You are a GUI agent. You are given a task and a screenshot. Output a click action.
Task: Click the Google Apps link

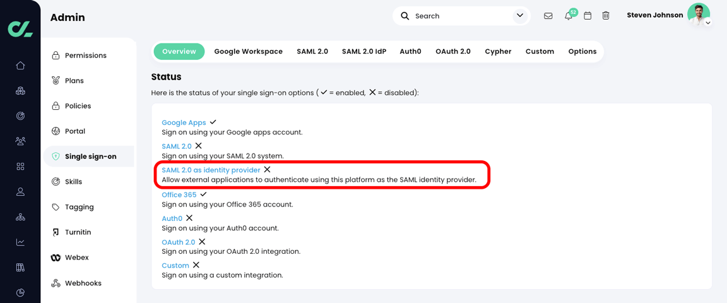pos(184,122)
